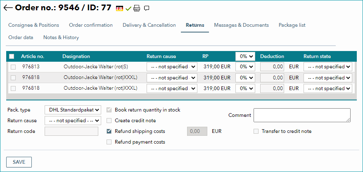Viewport: 363px width, 172px height.
Task: Open the Return cause dropdown below Pack. type
Action: pyautogui.click(x=73, y=120)
